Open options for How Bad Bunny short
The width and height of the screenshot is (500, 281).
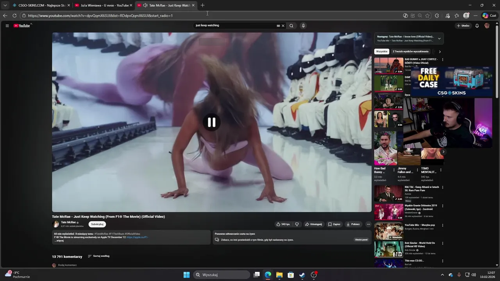[x=394, y=170]
